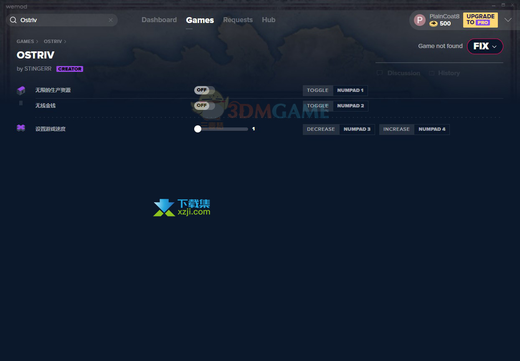Screen dimensions: 520x361
Task: Click the 500 coin balance
Action: (445, 24)
